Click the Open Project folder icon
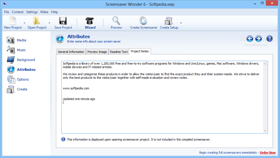The image size is (280, 158). click(36, 21)
